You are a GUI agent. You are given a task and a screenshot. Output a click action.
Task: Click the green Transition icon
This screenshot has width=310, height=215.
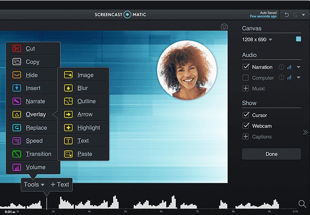[17, 154]
